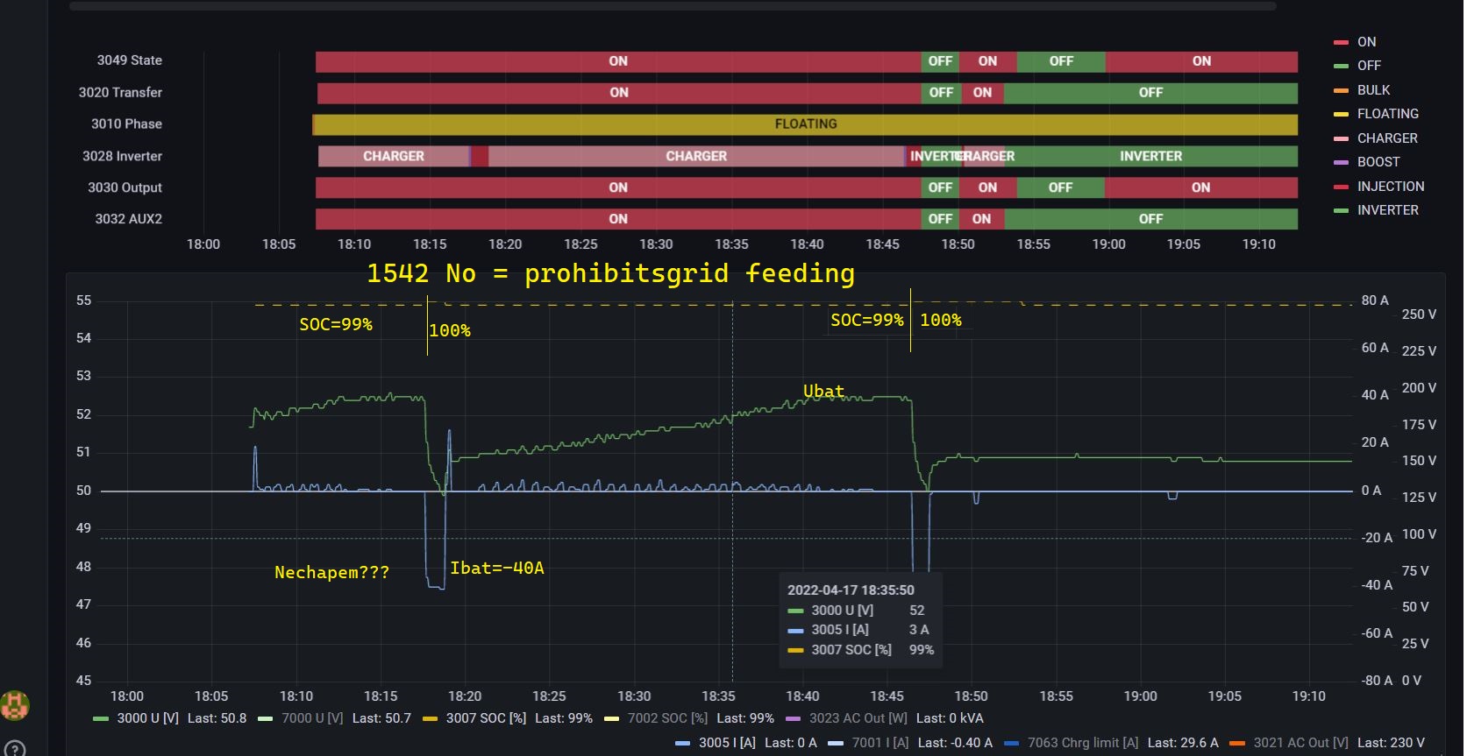Select the 7001 I [A] legend entry
Viewport: 1467px width, 756px height.
(x=879, y=743)
